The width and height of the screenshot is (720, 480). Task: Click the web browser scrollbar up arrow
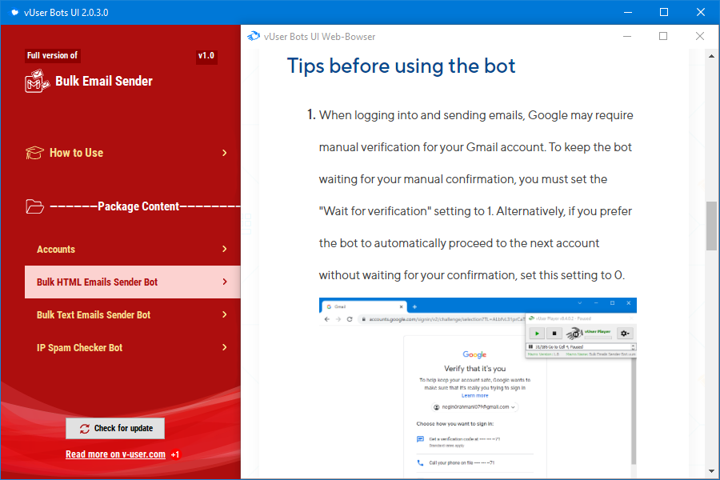click(x=711, y=56)
